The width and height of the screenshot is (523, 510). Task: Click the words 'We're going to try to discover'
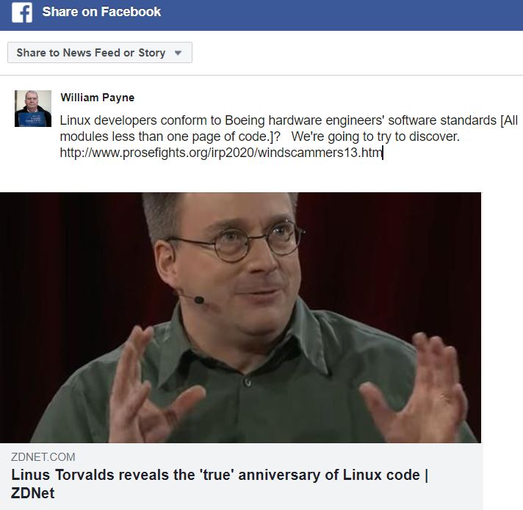(x=375, y=136)
